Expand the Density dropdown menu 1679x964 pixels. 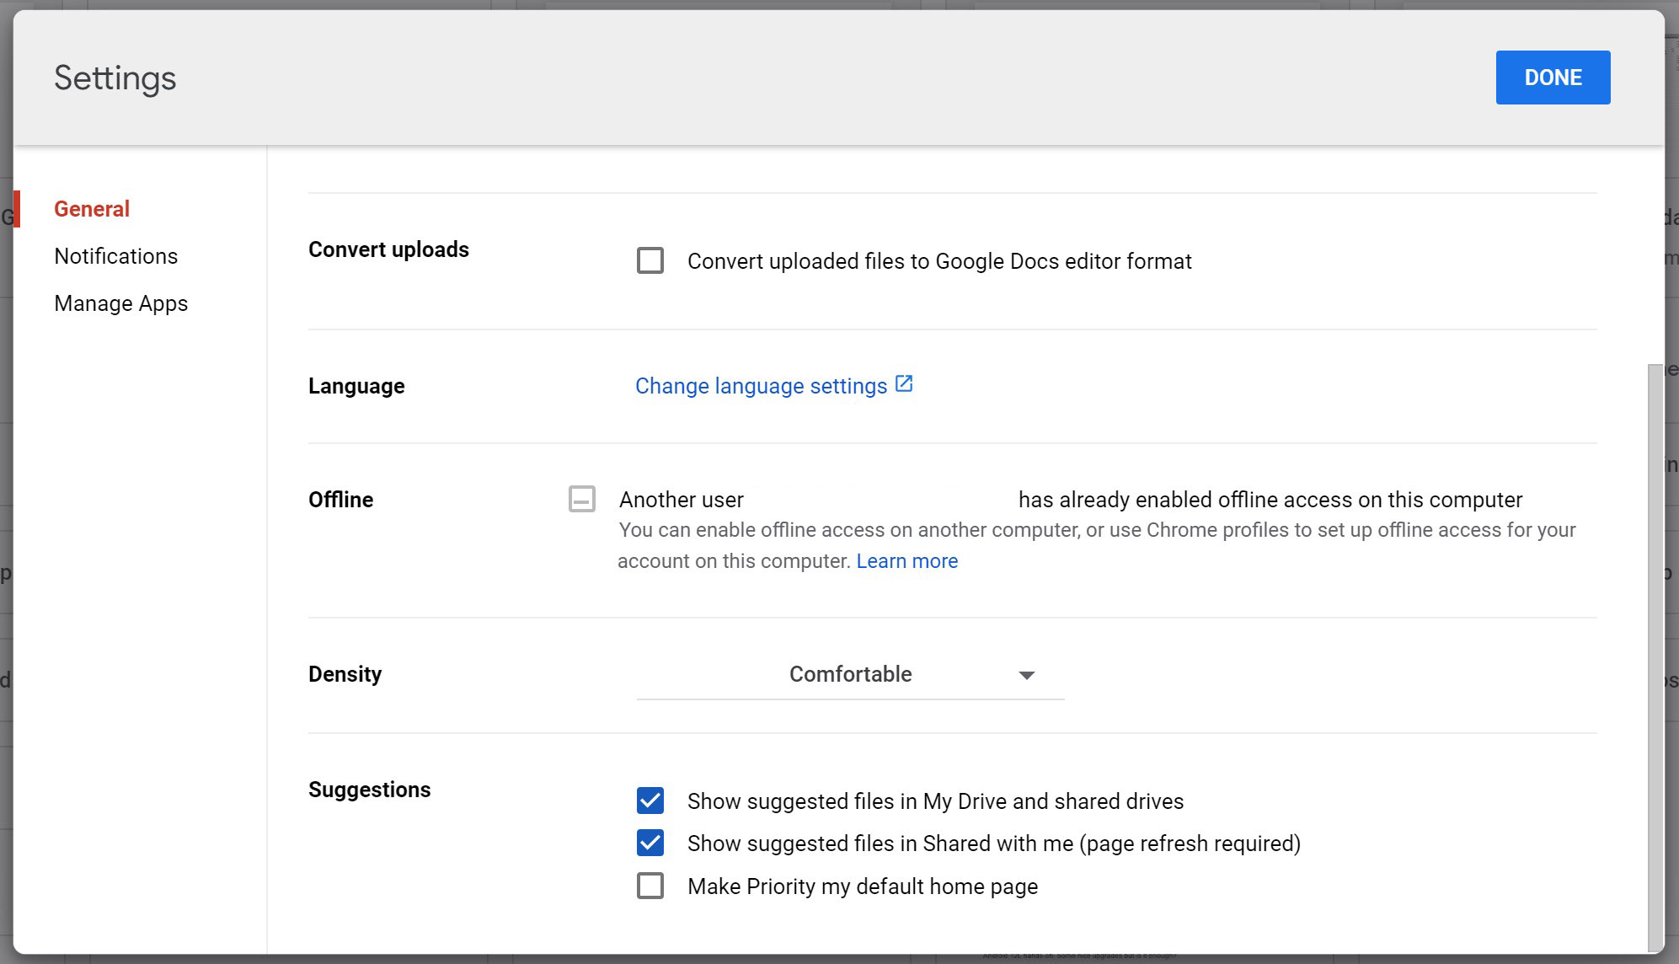click(x=851, y=675)
